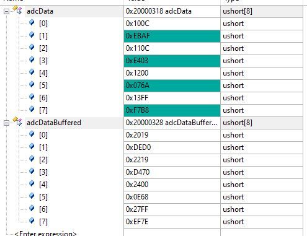The width and height of the screenshot is (307, 236).
Task: Select adcDataBuffered element [7] row
Action: click(153, 222)
